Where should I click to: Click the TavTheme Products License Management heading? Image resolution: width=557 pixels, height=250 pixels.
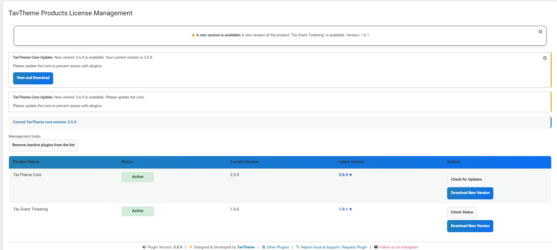tap(70, 13)
